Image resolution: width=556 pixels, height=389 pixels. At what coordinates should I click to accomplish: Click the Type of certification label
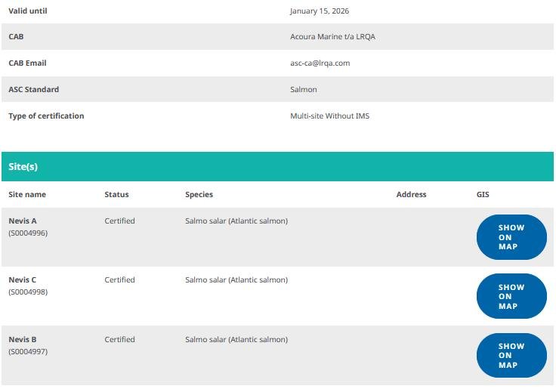point(46,116)
